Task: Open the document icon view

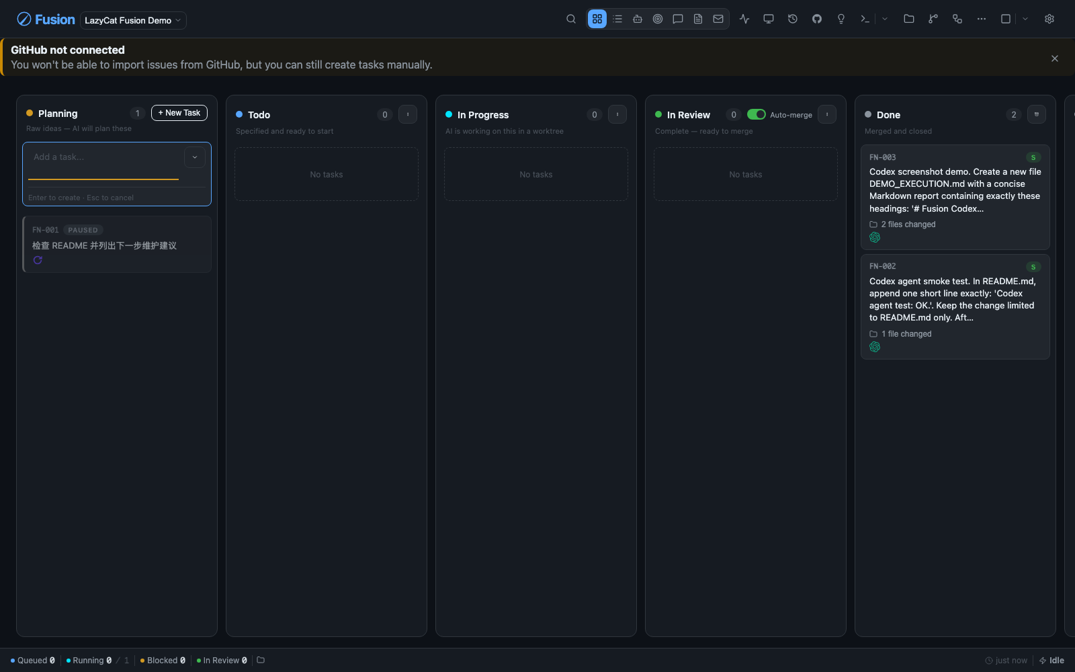Action: point(698,19)
